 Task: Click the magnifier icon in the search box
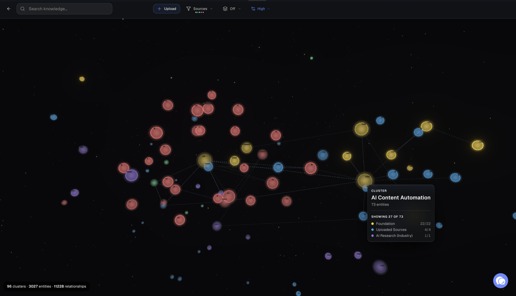pyautogui.click(x=23, y=9)
